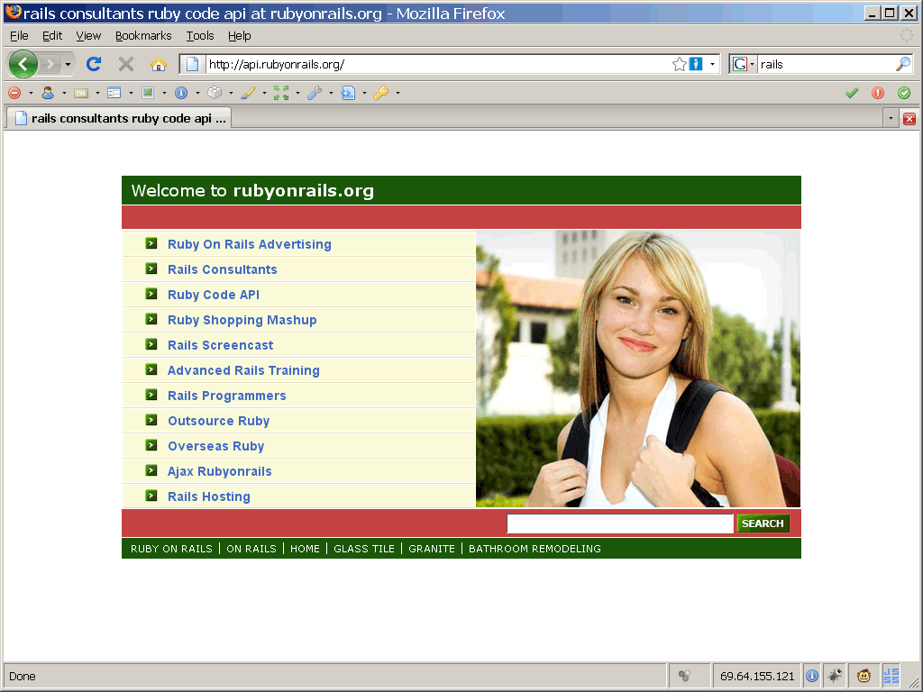Open the Edit menu
Image resolution: width=923 pixels, height=692 pixels.
[x=51, y=36]
